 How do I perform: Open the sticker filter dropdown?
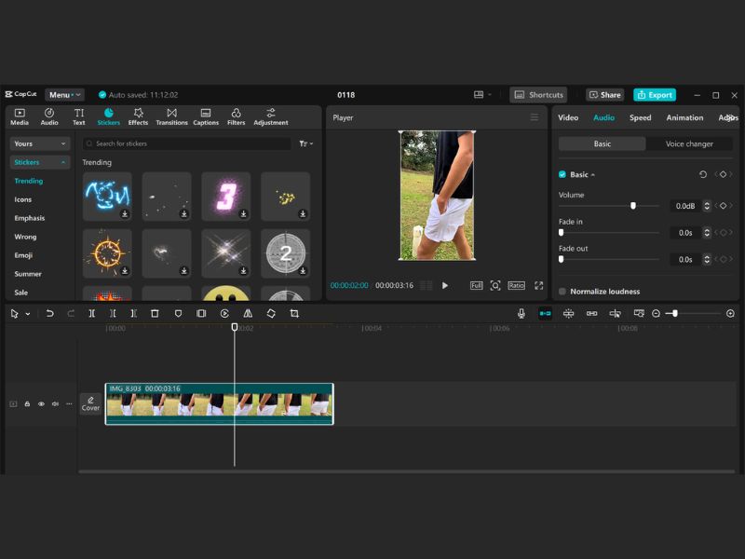point(305,143)
